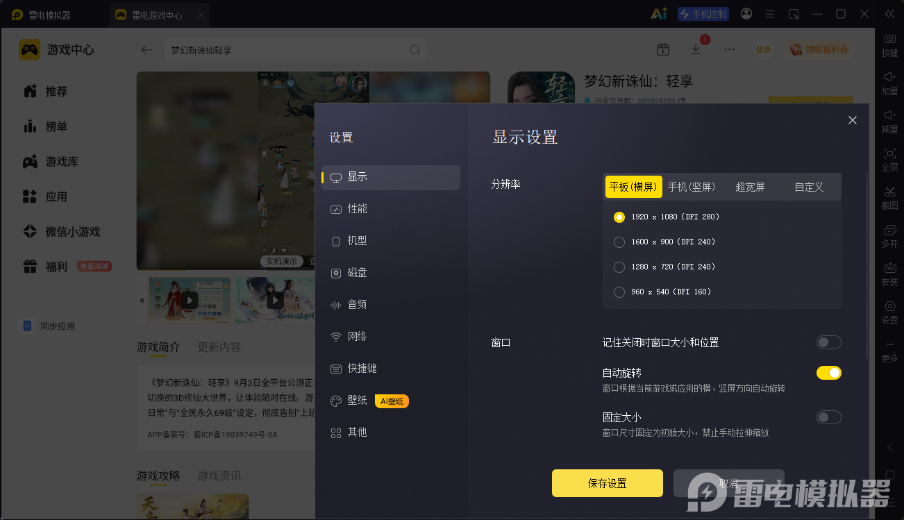Select 网络 settings category
Screen dimensions: 904x520
coord(391,337)
